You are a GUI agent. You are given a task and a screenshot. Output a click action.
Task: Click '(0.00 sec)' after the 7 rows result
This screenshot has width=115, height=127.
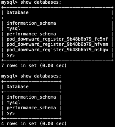coord(53,66)
